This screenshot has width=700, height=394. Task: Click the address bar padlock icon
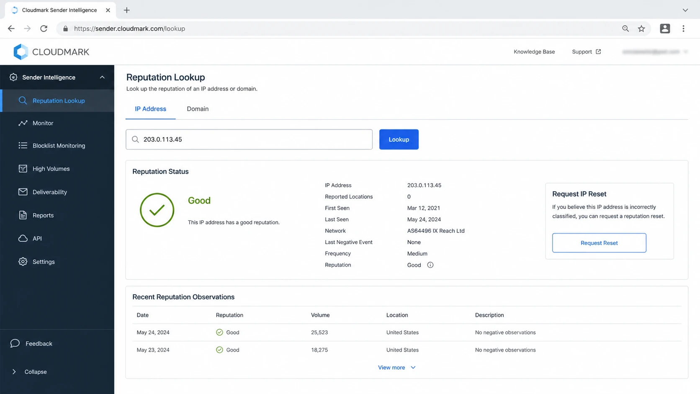[65, 28]
